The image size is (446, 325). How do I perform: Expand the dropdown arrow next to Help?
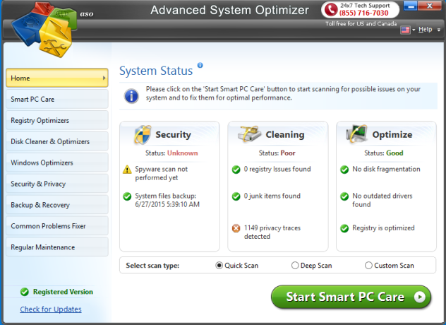pos(439,30)
